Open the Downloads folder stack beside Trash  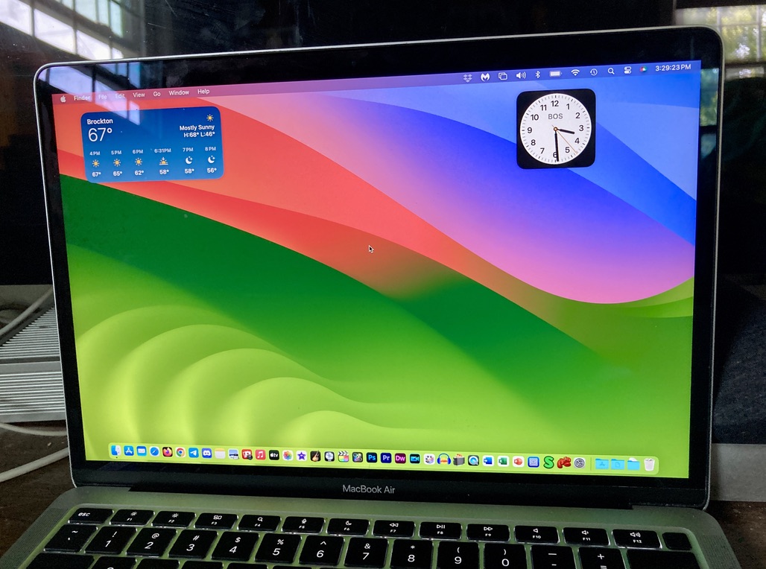pos(633,463)
